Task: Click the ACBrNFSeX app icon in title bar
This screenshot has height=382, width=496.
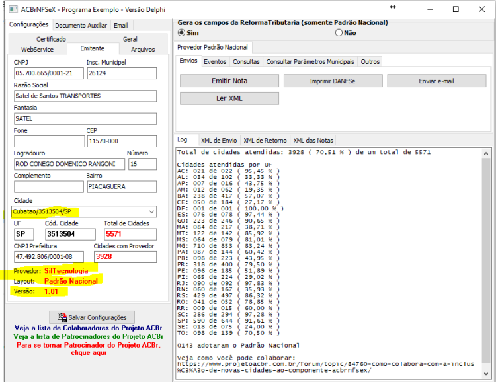Action: point(13,9)
